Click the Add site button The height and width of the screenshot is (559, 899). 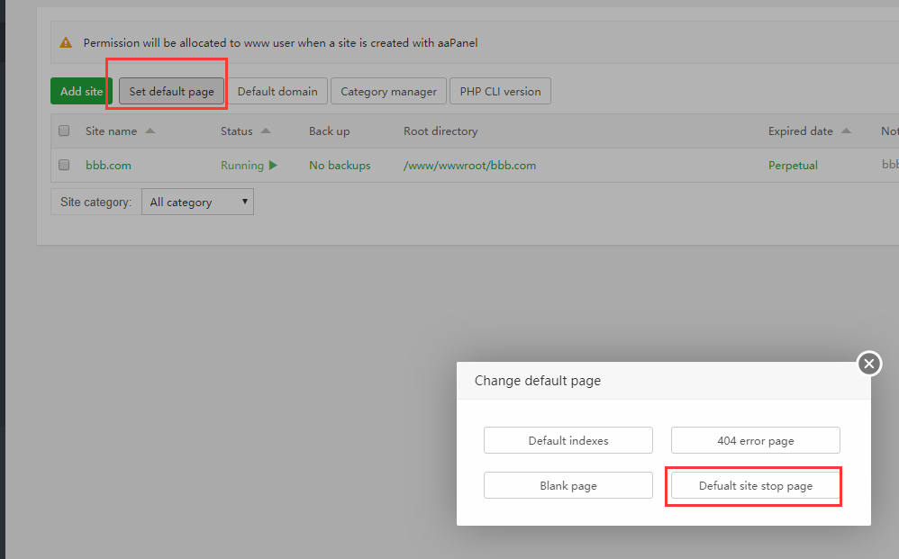coord(81,91)
